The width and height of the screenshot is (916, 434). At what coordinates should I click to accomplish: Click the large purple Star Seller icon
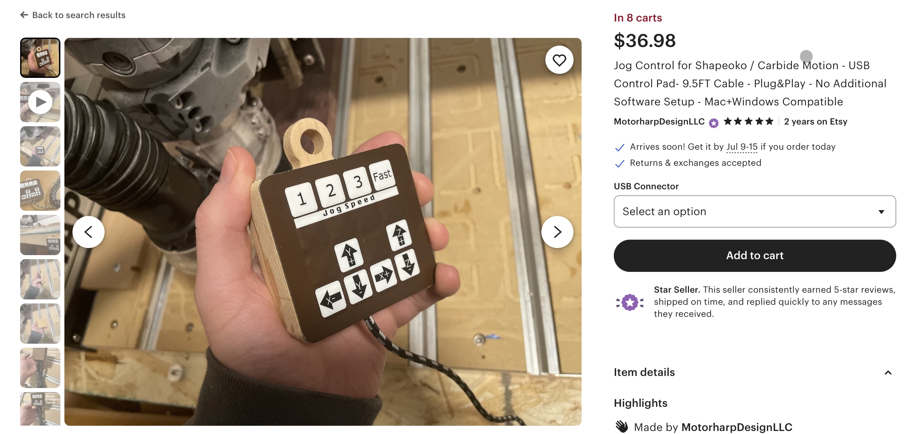pyautogui.click(x=630, y=302)
